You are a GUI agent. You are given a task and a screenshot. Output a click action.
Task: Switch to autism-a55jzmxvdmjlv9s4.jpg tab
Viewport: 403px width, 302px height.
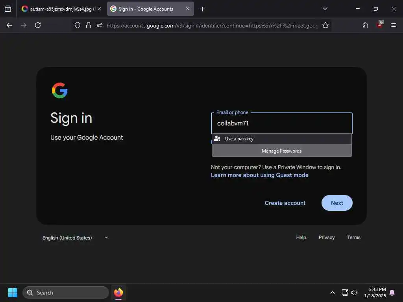(x=60, y=9)
